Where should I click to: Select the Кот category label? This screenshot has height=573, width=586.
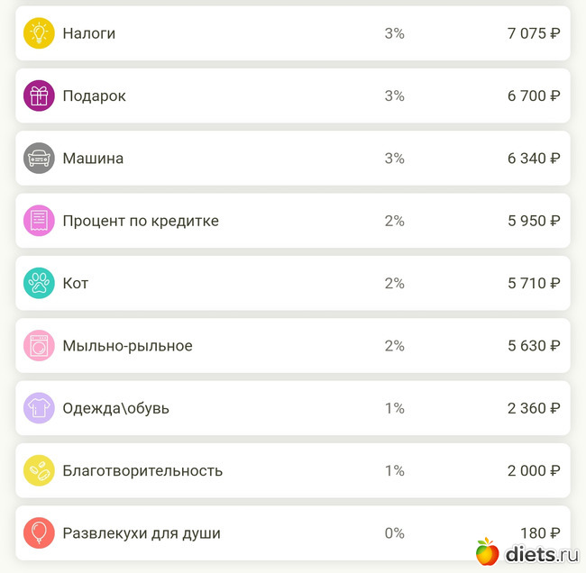click(x=76, y=283)
